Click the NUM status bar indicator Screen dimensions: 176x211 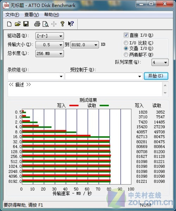[145, 205]
